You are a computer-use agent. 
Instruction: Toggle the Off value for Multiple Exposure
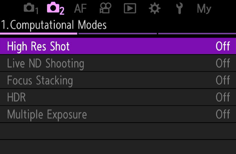pos(222,114)
